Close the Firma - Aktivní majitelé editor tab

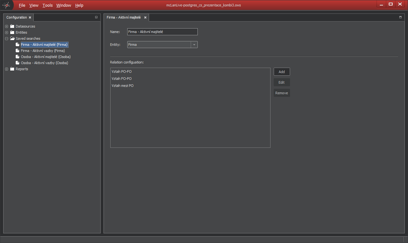click(x=145, y=18)
